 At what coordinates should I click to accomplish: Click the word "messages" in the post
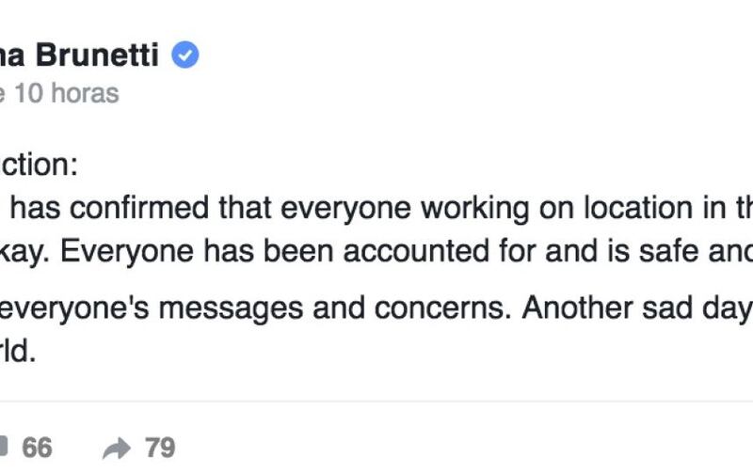231,308
